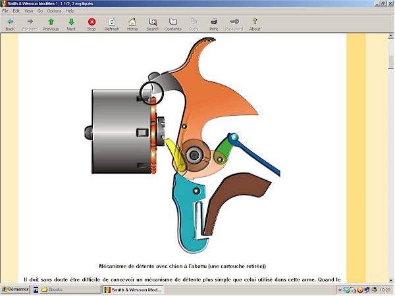Click the application icon in the title bar
Viewport: 395px width, 296px height.
(x=3, y=3)
